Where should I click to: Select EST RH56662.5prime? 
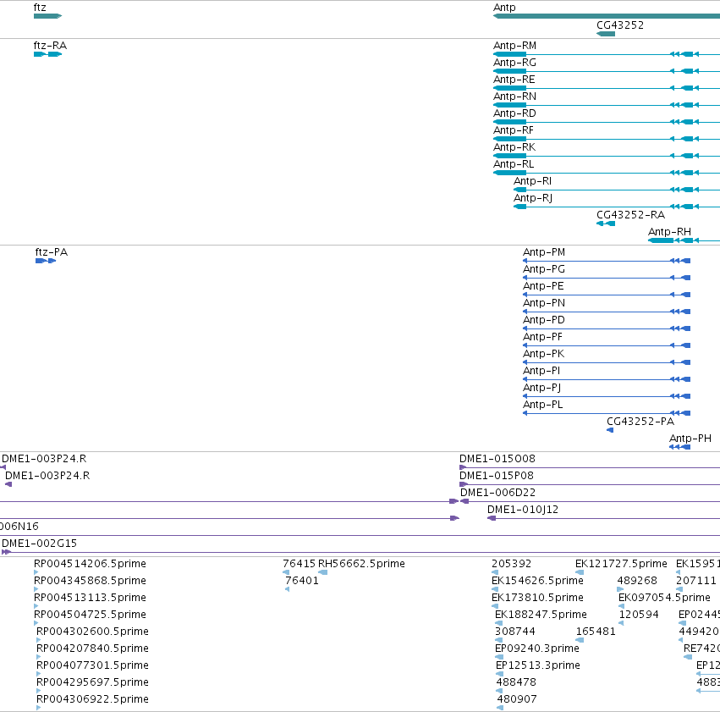click(361, 564)
